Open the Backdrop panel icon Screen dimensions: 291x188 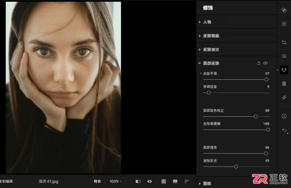tap(284, 84)
